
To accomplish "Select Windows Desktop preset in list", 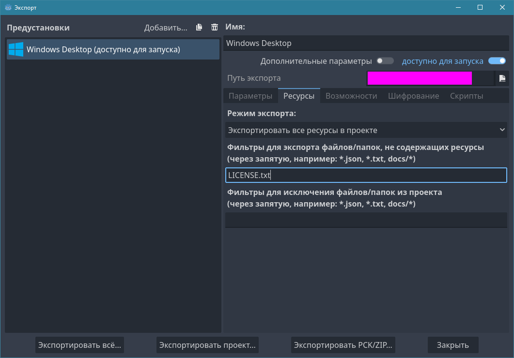I will (113, 49).
